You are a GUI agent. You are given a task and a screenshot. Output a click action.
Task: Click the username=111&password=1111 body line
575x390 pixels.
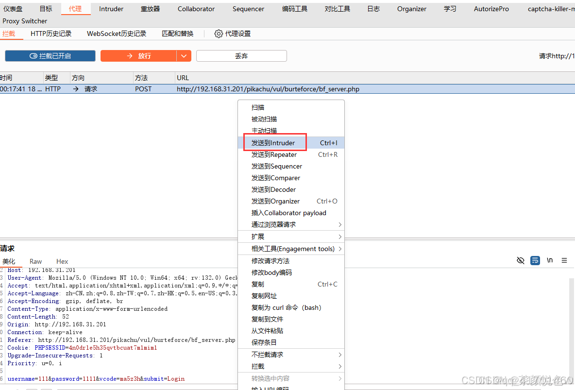[x=96, y=379]
